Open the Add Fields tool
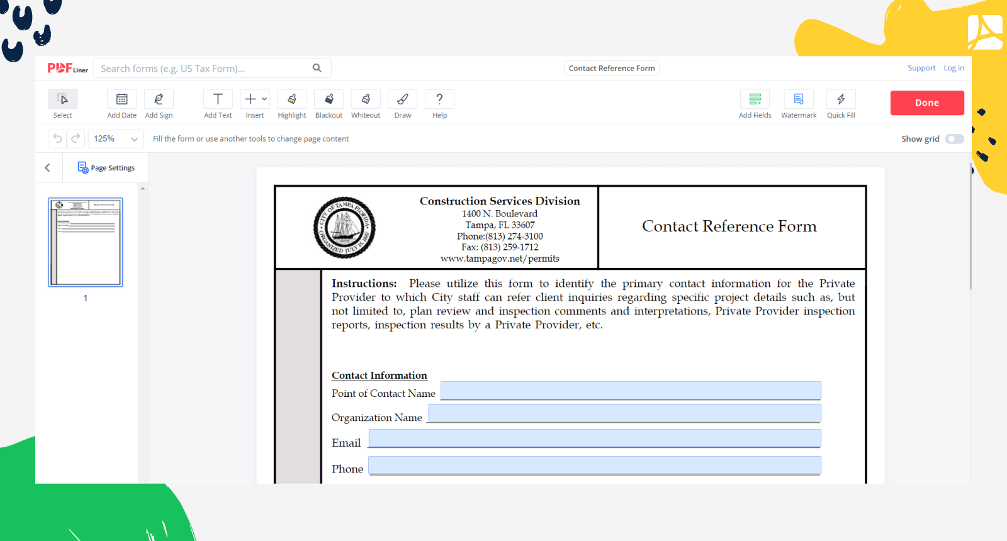The image size is (1007, 541). click(755, 99)
